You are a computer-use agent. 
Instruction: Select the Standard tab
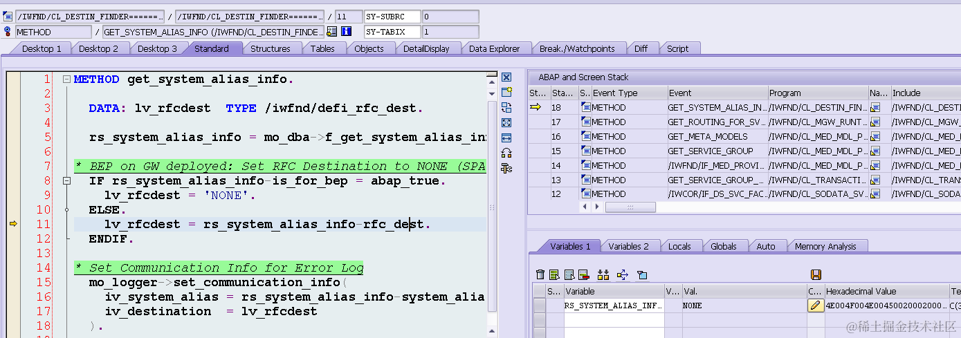tap(211, 48)
